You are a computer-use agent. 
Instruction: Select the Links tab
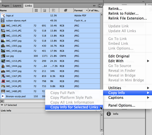click(28, 6)
